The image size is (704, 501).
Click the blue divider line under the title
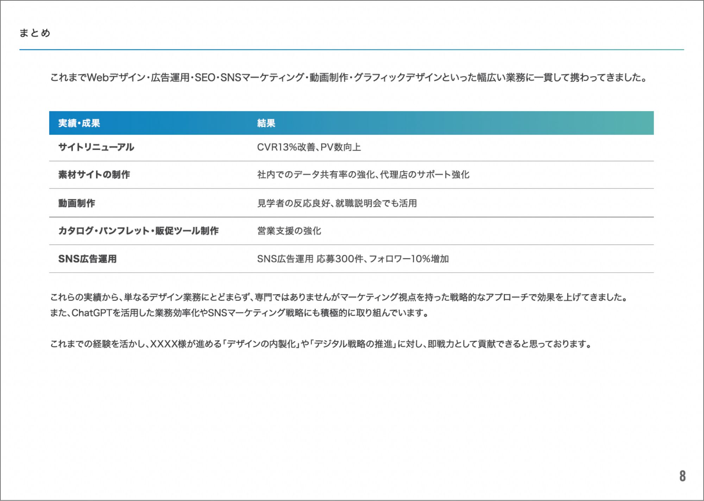click(351, 50)
